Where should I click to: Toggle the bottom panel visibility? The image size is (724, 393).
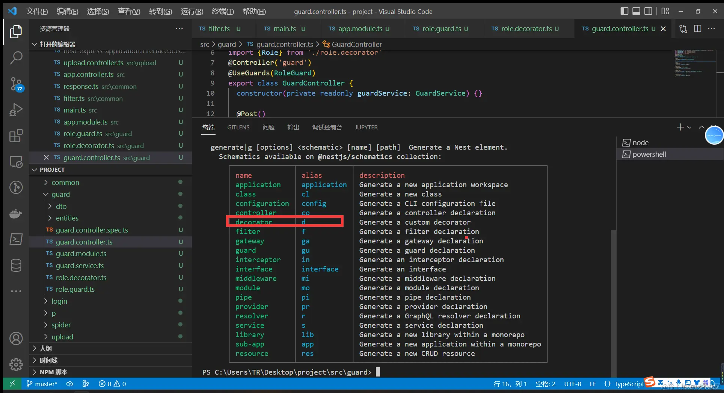(x=636, y=11)
